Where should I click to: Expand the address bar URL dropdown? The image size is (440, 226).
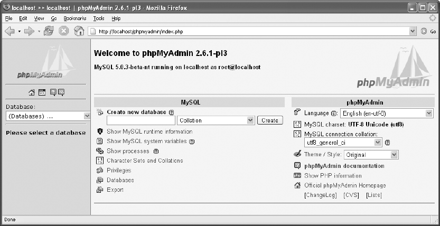(412, 31)
